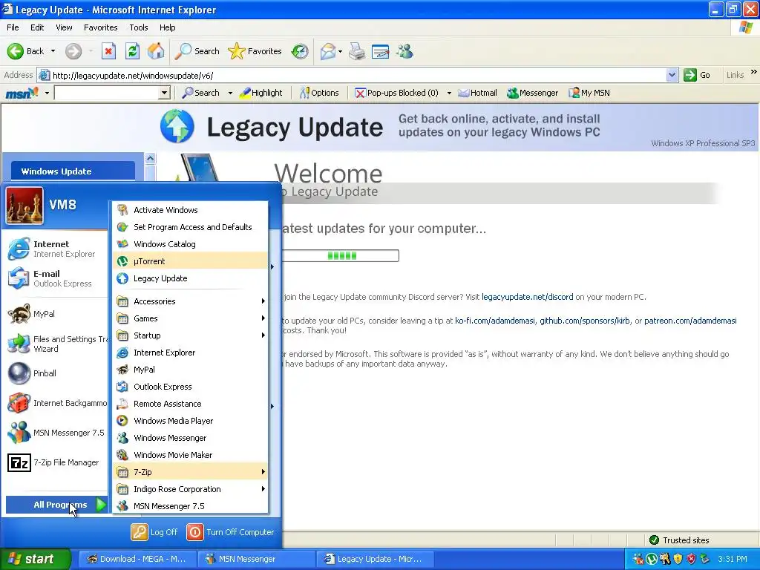Viewport: 760px width, 570px height.
Task: Click the Mail envelope toolbar icon
Action: [x=328, y=51]
